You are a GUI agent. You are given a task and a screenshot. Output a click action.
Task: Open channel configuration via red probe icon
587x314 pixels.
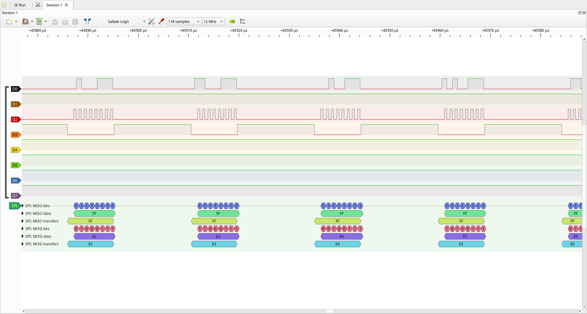(x=161, y=21)
